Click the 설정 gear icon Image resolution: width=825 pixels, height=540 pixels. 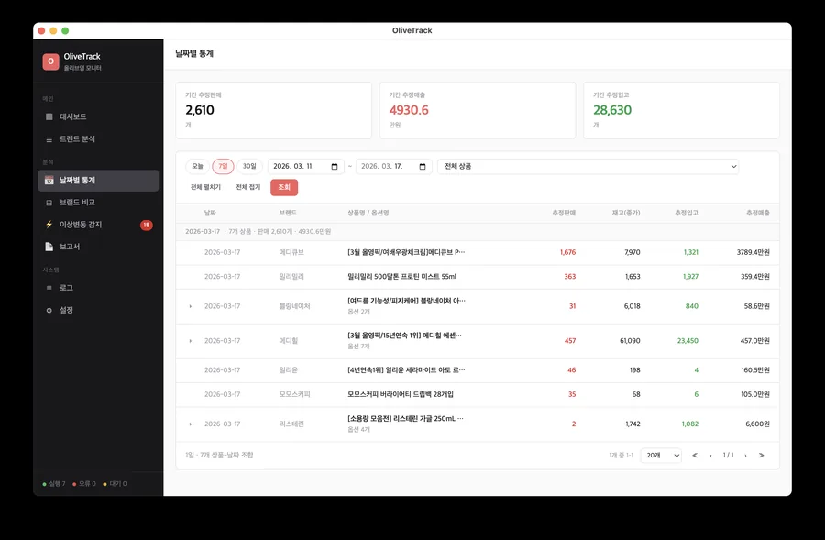pyautogui.click(x=49, y=311)
